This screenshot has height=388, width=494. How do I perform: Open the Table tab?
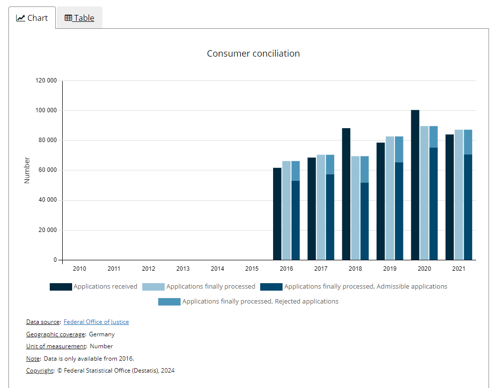click(80, 18)
